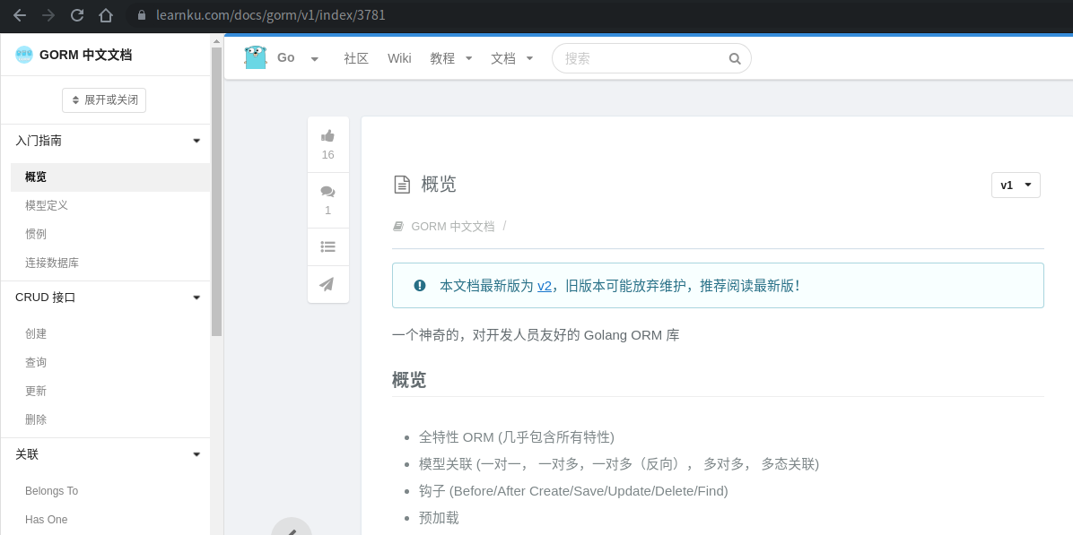
Task: Click the padlock site info icon
Action: click(143, 15)
